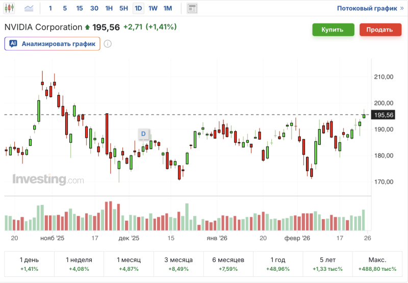
Task: Click the green up arrow beside price
Action: coord(87,28)
